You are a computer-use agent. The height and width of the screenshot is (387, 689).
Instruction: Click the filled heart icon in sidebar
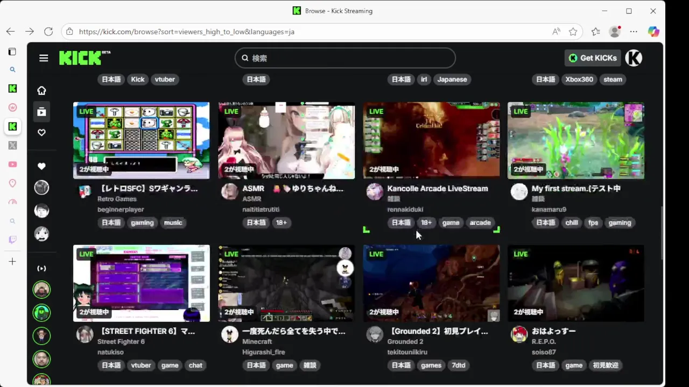point(41,166)
